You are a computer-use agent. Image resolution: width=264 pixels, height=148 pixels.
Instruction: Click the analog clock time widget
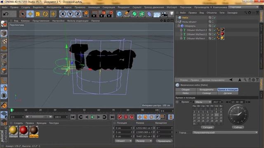pyautogui.click(x=238, y=114)
